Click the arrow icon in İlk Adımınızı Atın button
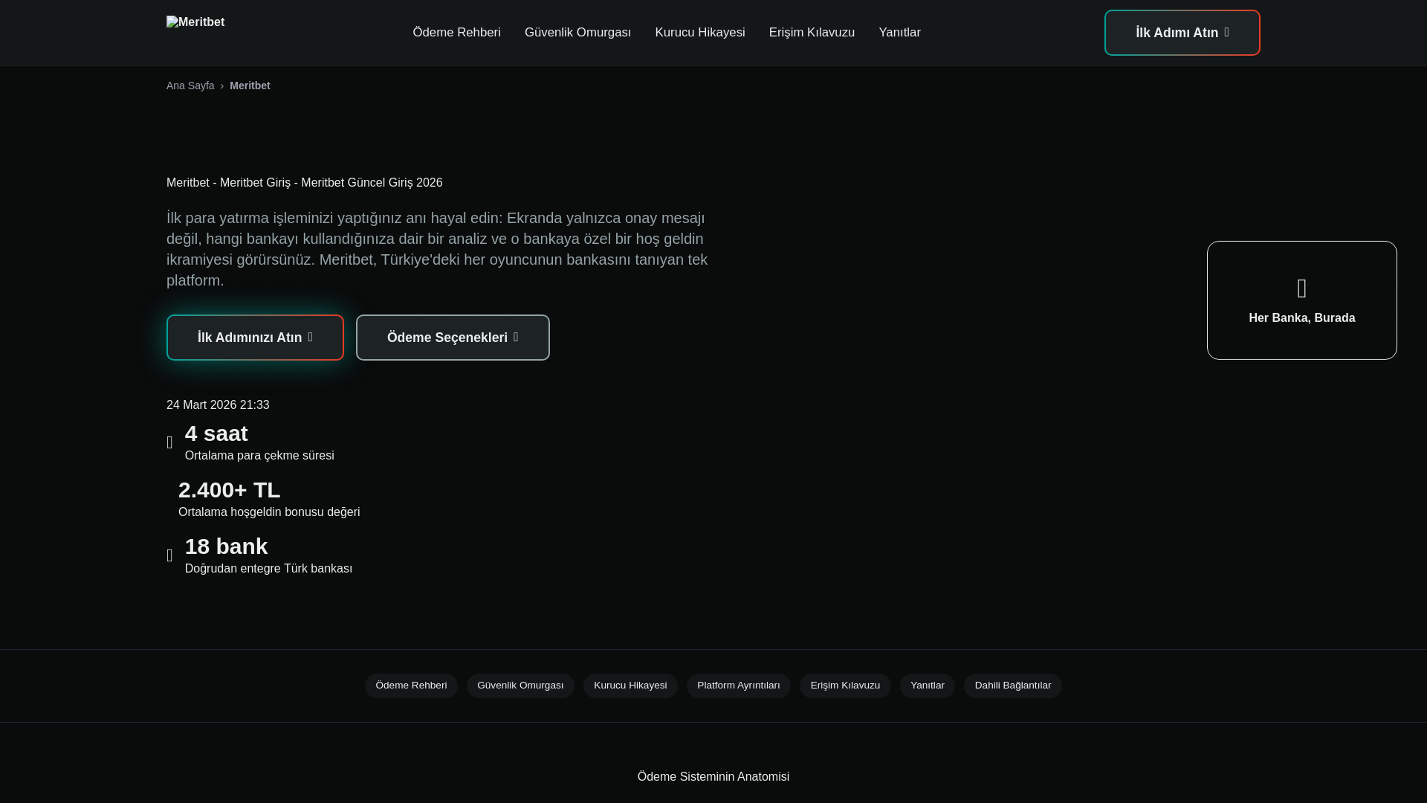The height and width of the screenshot is (803, 1427). pos(310,338)
